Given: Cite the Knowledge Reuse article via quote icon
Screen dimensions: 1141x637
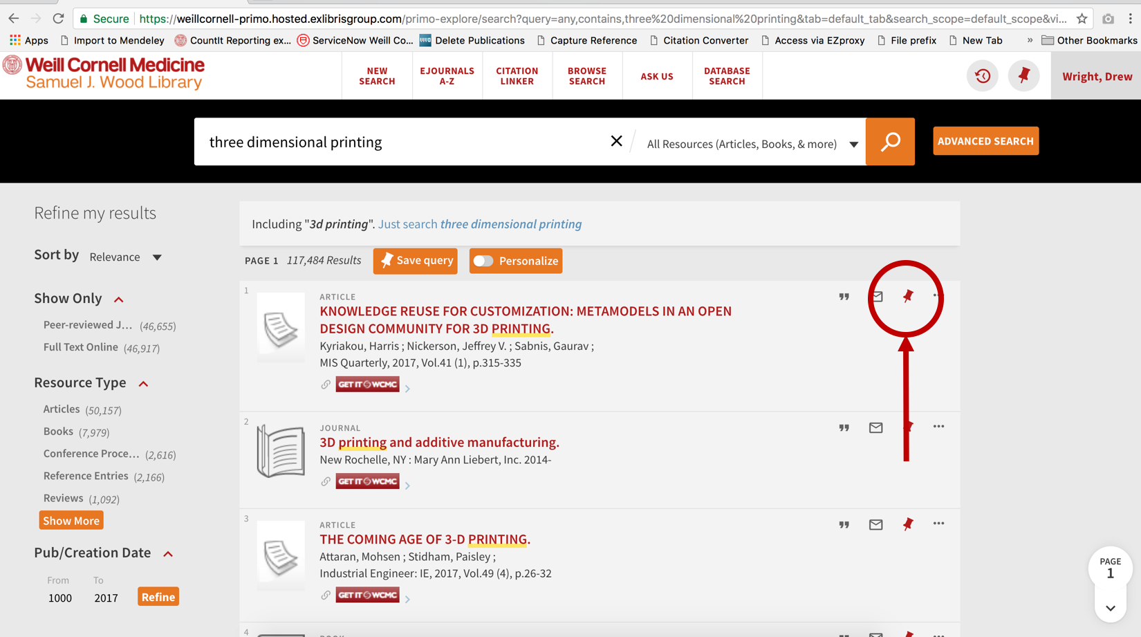Looking at the screenshot, I should pos(844,297).
